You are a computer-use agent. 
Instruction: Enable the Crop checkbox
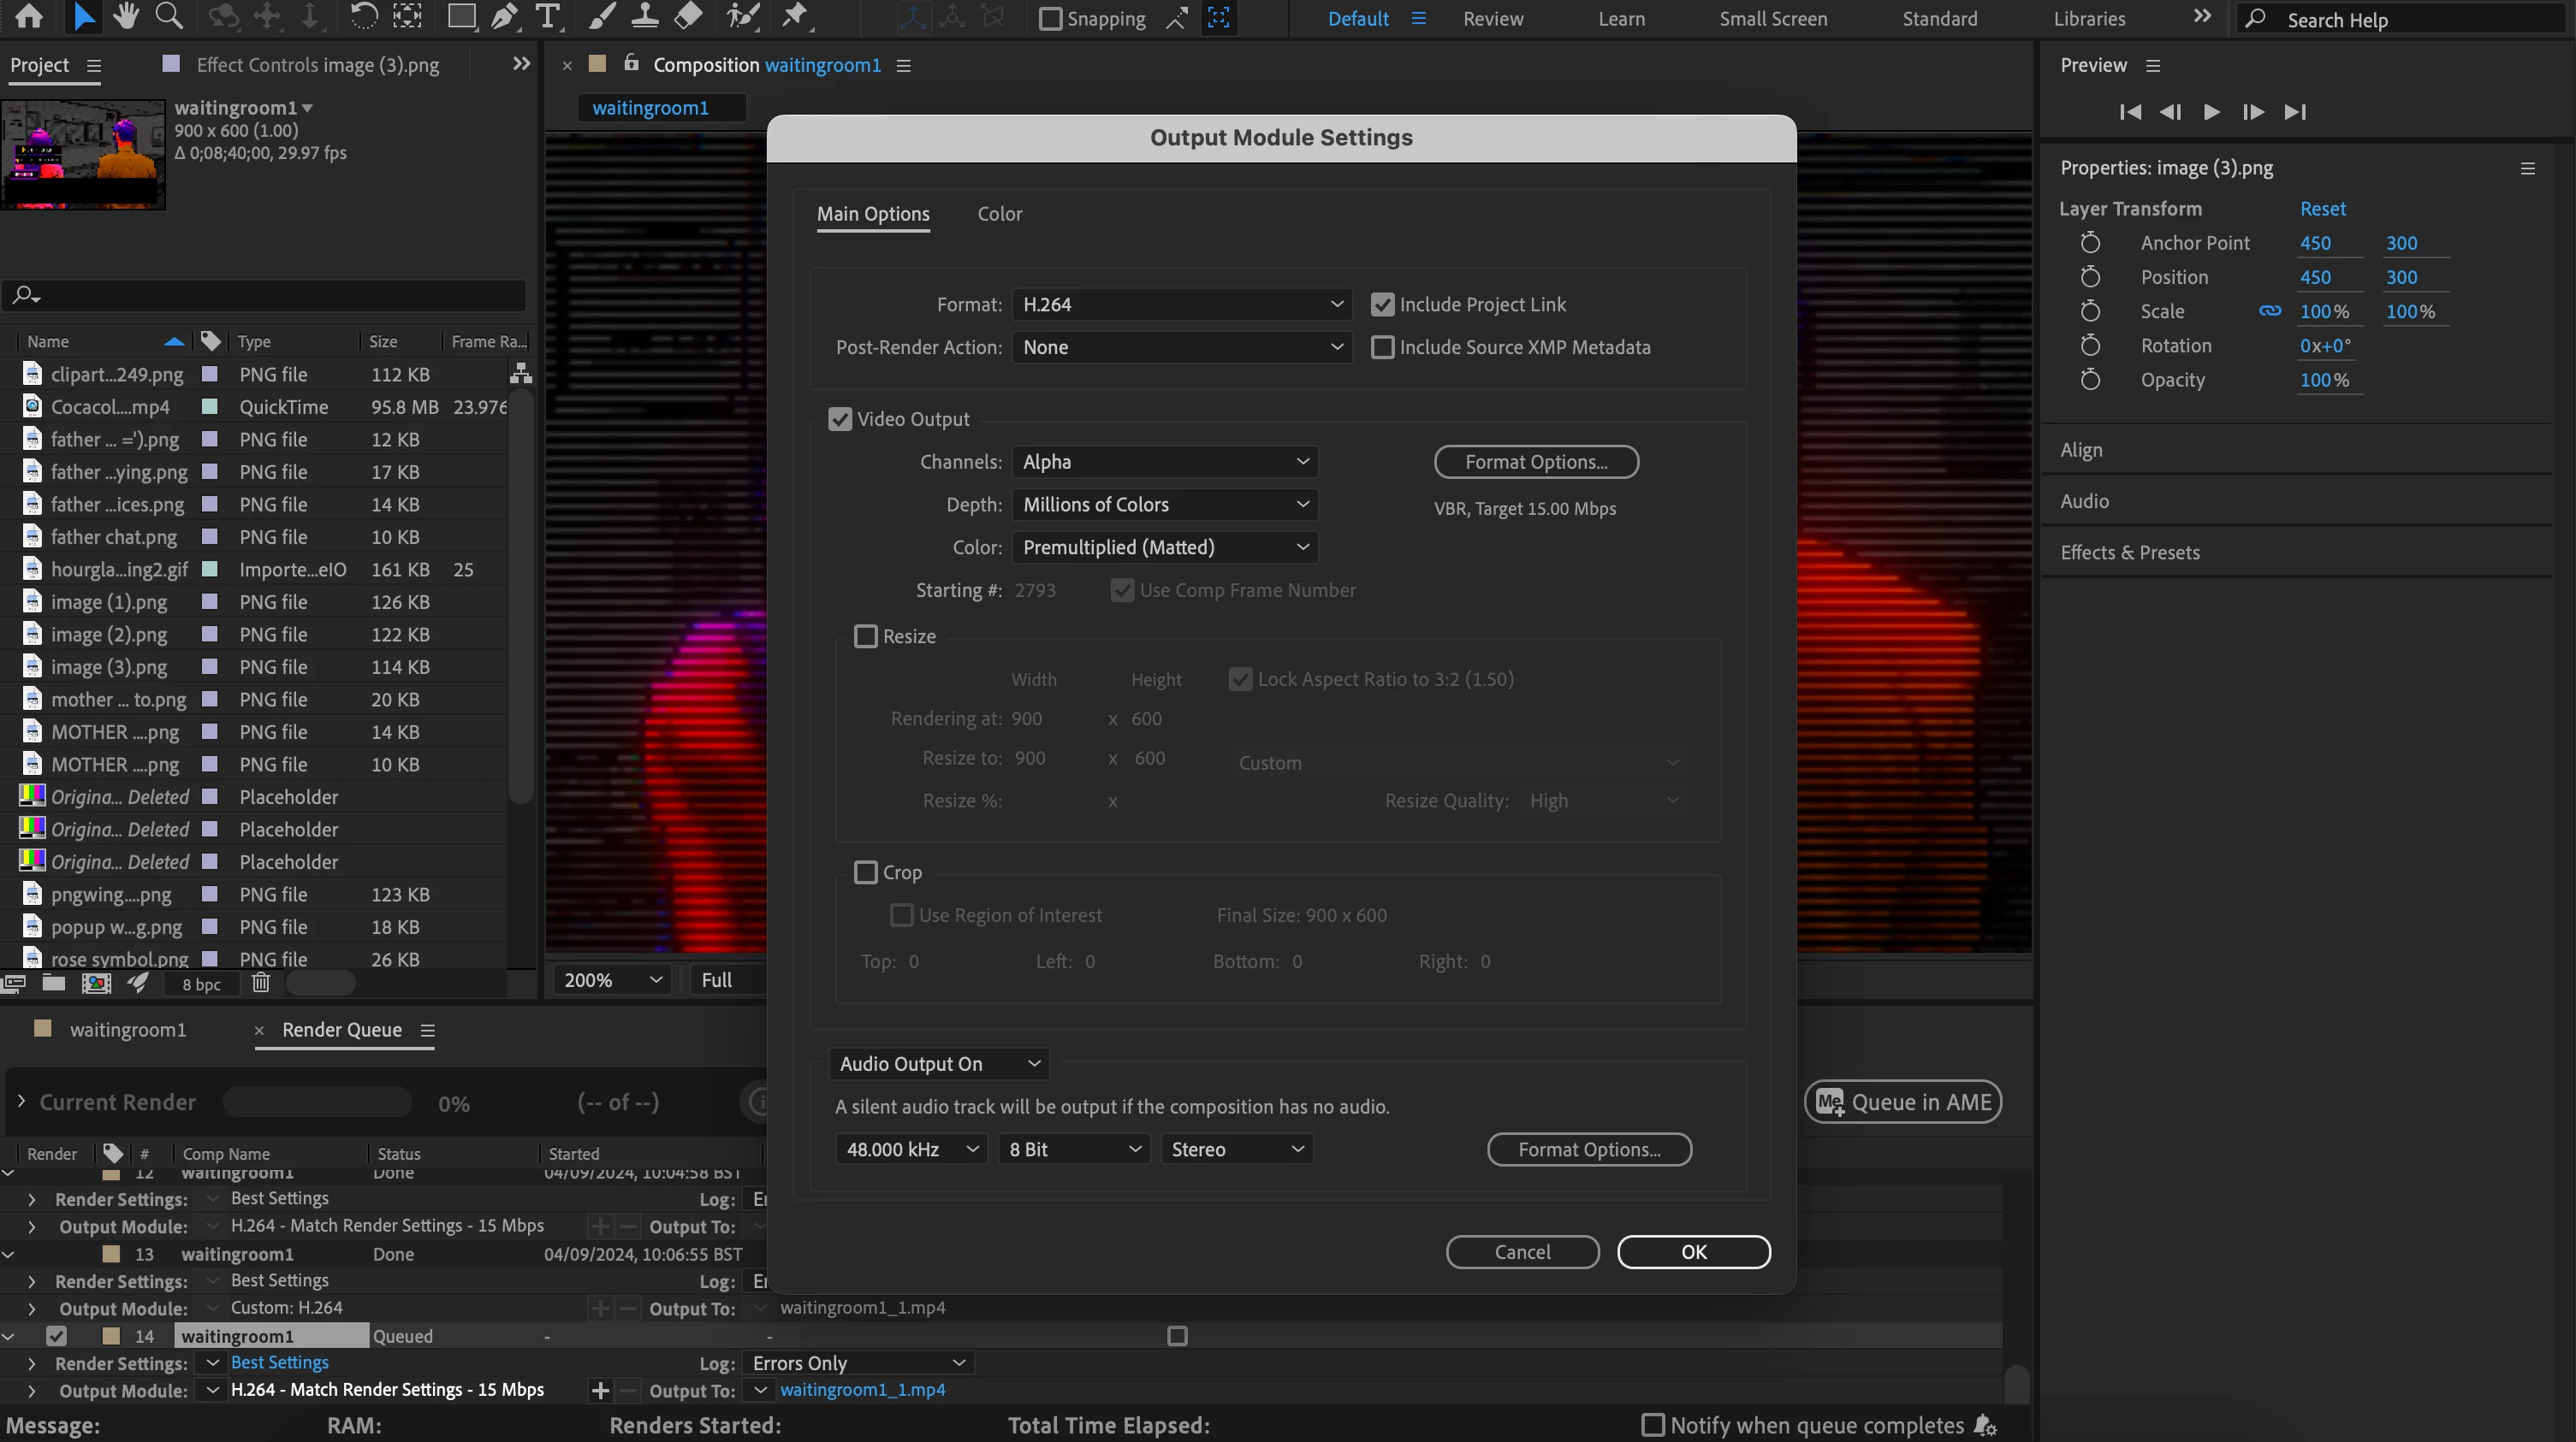[x=866, y=872]
